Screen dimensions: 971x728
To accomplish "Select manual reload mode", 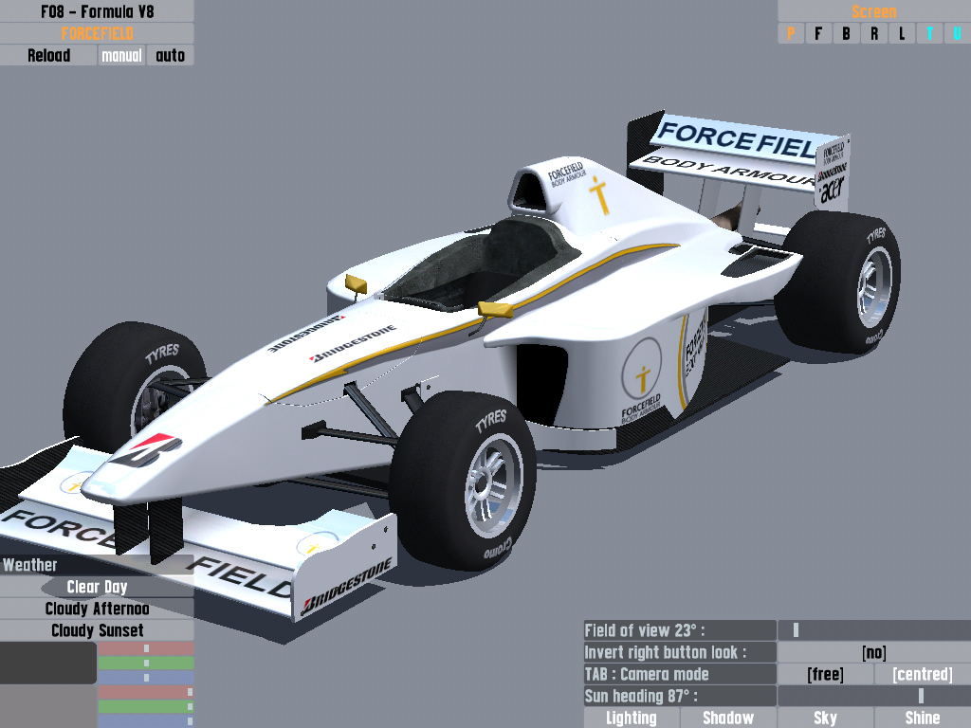I will tap(121, 55).
